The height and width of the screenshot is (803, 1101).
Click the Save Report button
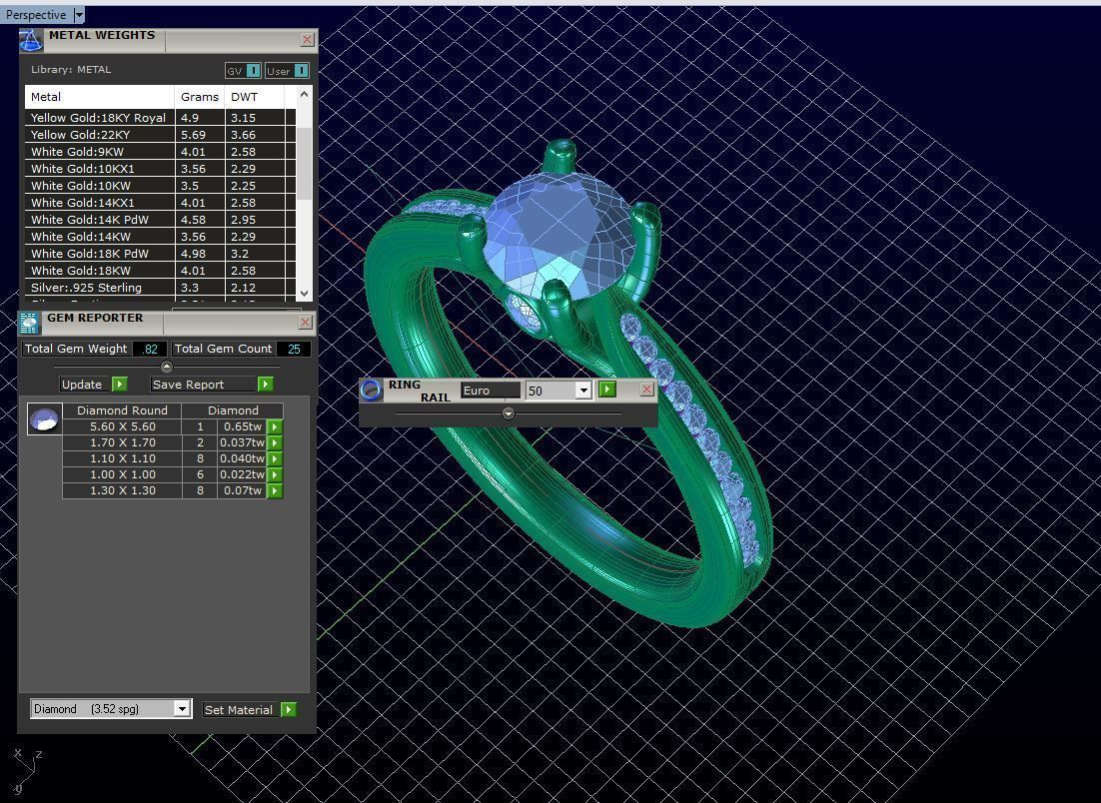[x=204, y=384]
